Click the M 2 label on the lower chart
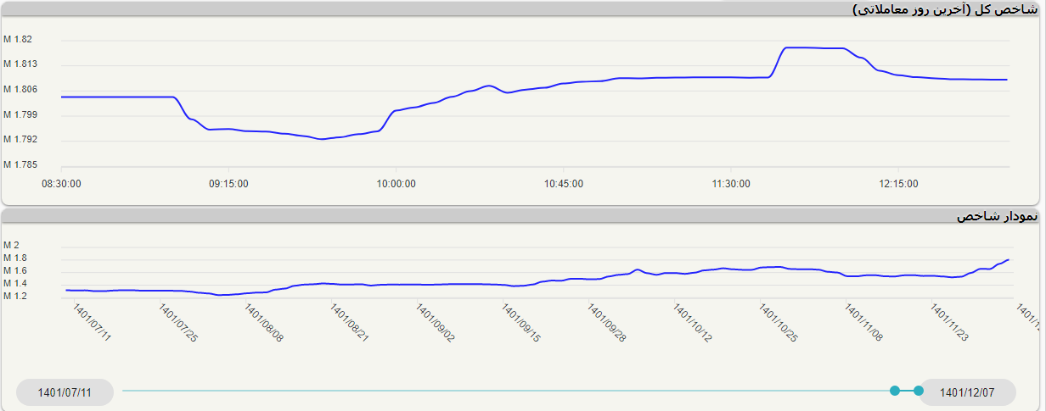 click(12, 246)
